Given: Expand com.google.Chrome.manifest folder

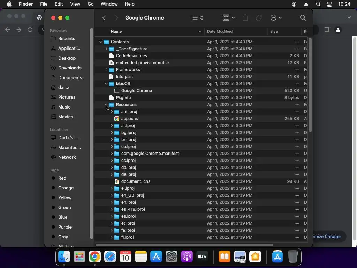Looking at the screenshot, I should [112, 154].
